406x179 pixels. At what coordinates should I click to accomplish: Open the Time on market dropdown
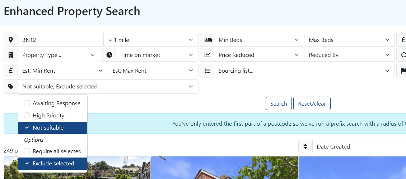pos(157,55)
